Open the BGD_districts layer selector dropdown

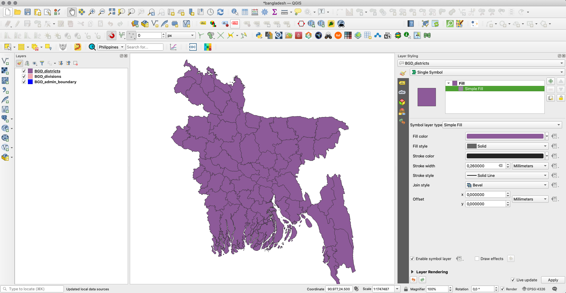481,63
